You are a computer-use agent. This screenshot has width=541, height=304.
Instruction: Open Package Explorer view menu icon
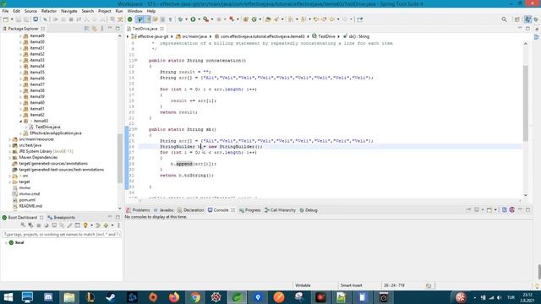click(102, 29)
